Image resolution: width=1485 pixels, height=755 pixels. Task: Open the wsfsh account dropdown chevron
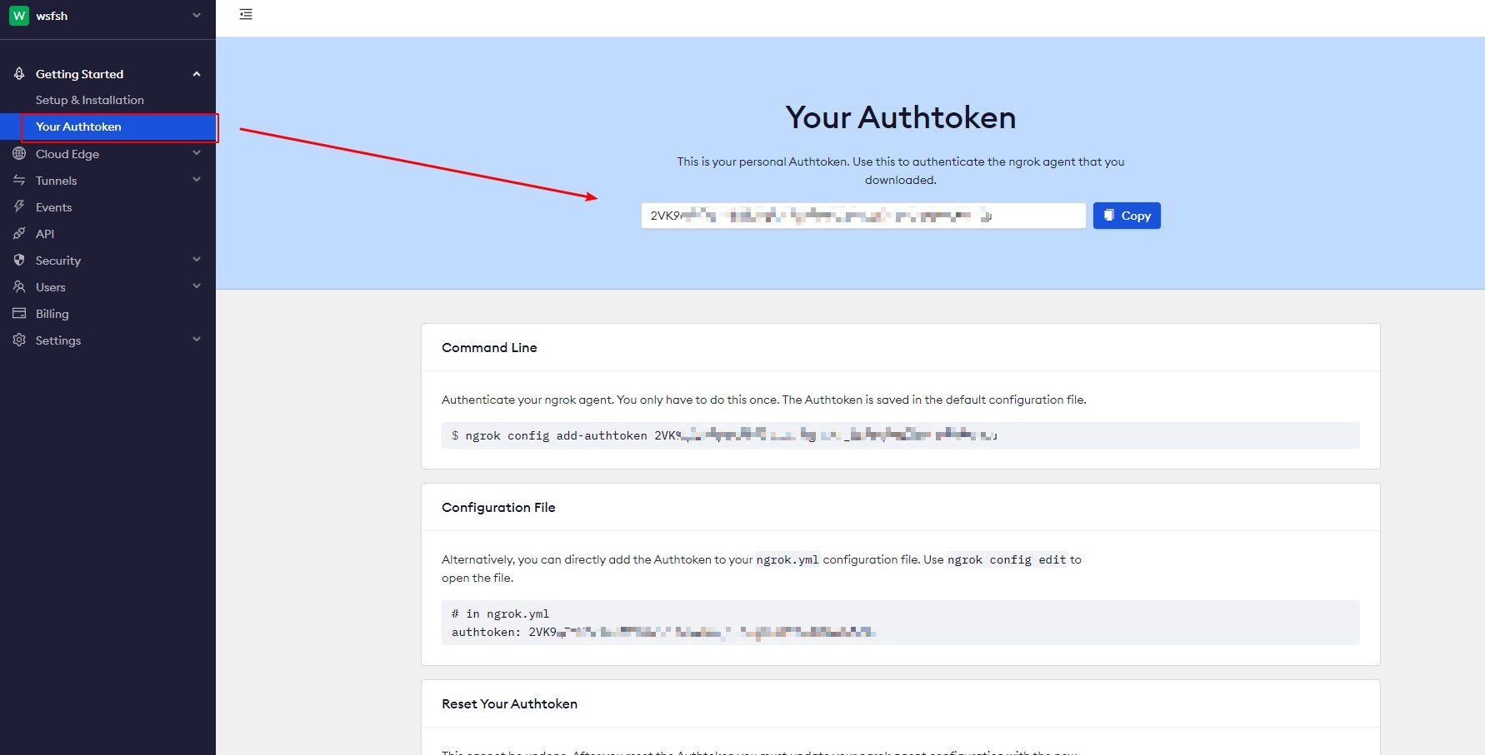point(197,15)
